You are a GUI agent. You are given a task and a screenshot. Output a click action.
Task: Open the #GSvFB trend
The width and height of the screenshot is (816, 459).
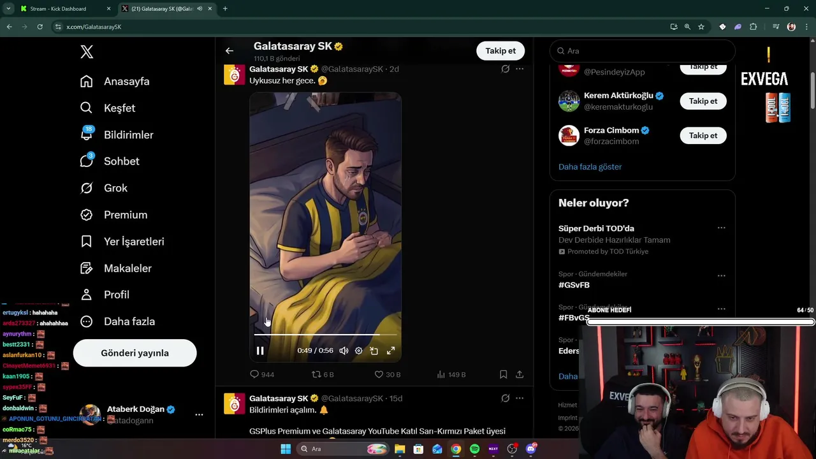pos(574,285)
